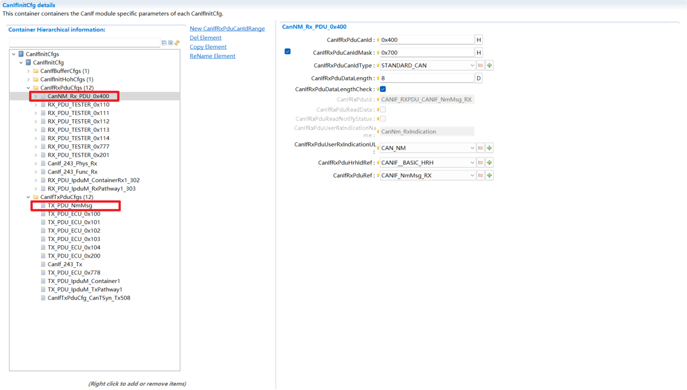Uncheck the checkbox beside CanIfRxPduCanIdMask
Viewport: 687px width, 390px height.
(287, 52)
